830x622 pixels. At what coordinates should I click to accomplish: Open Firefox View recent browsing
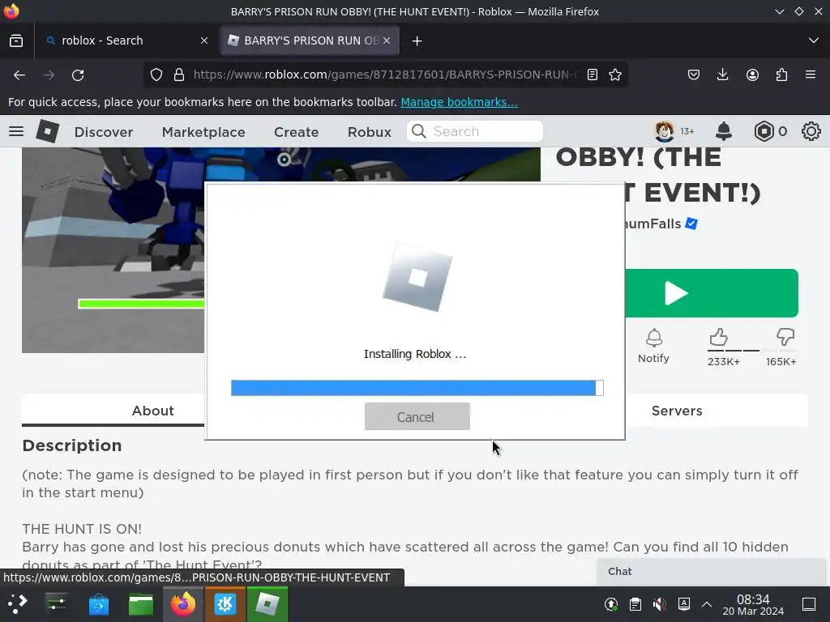(x=16, y=40)
